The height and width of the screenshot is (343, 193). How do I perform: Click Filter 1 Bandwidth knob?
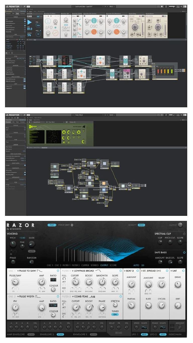[x=102, y=282]
